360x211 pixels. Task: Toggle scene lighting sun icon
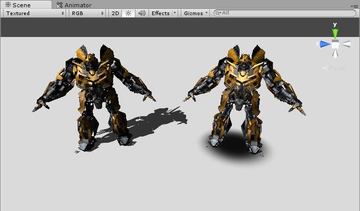pos(128,14)
